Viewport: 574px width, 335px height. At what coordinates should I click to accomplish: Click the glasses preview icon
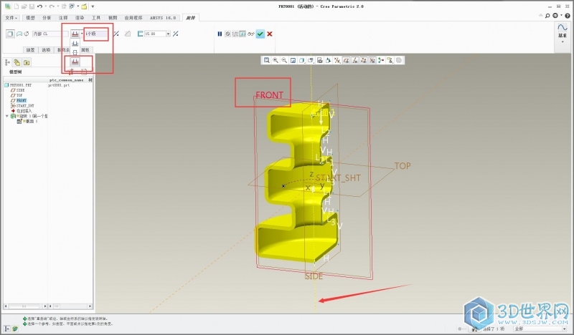click(250, 34)
